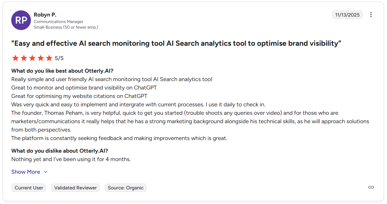Click the fifth rating star

coord(49,58)
